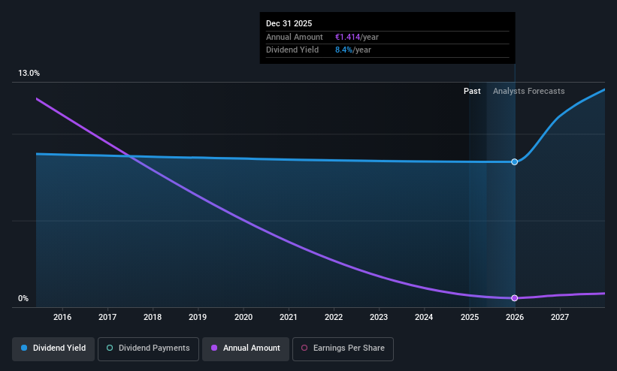Viewport: 617px width, 371px height.
Task: Click the 2024 x-axis label
Action: (424, 317)
